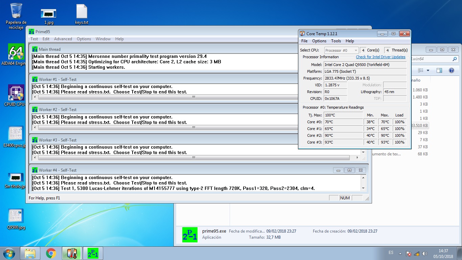Minimize the Worker #4 Self-Test window
The height and width of the screenshot is (260, 462).
pos(338,170)
